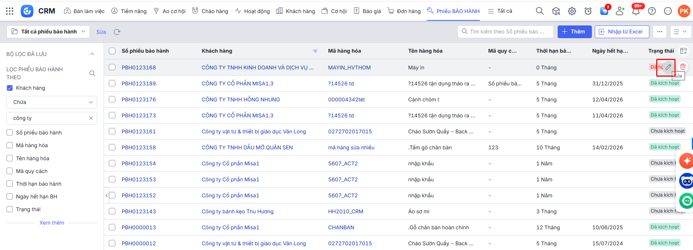Expand the Chứa condition dropdown
Viewport: 693px width, 250px height.
point(52,102)
